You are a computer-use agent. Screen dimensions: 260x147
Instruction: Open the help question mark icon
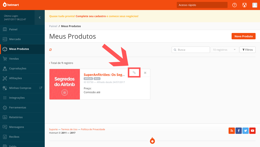coord(235,5)
